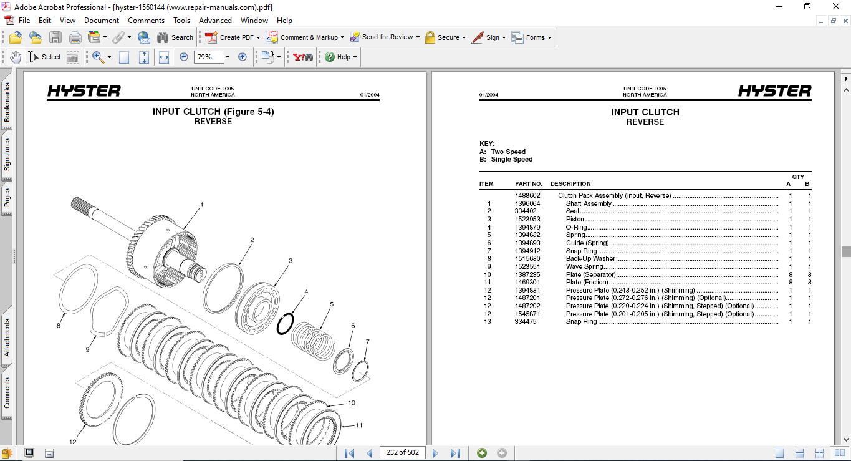This screenshot has width=851, height=461.
Task: Click the Save floppy disk icon
Action: (55, 37)
